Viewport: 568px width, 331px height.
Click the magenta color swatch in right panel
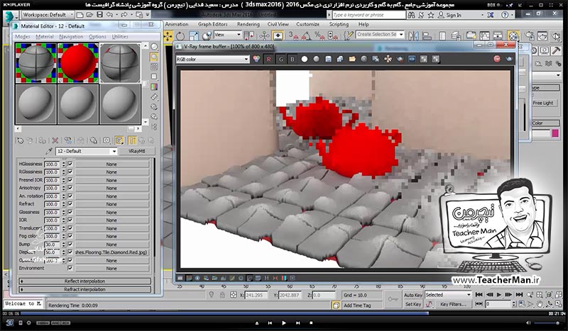coord(555,133)
